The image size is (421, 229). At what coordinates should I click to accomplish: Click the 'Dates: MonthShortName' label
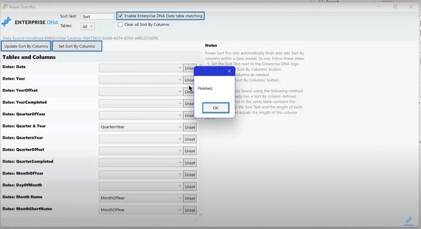27,208
